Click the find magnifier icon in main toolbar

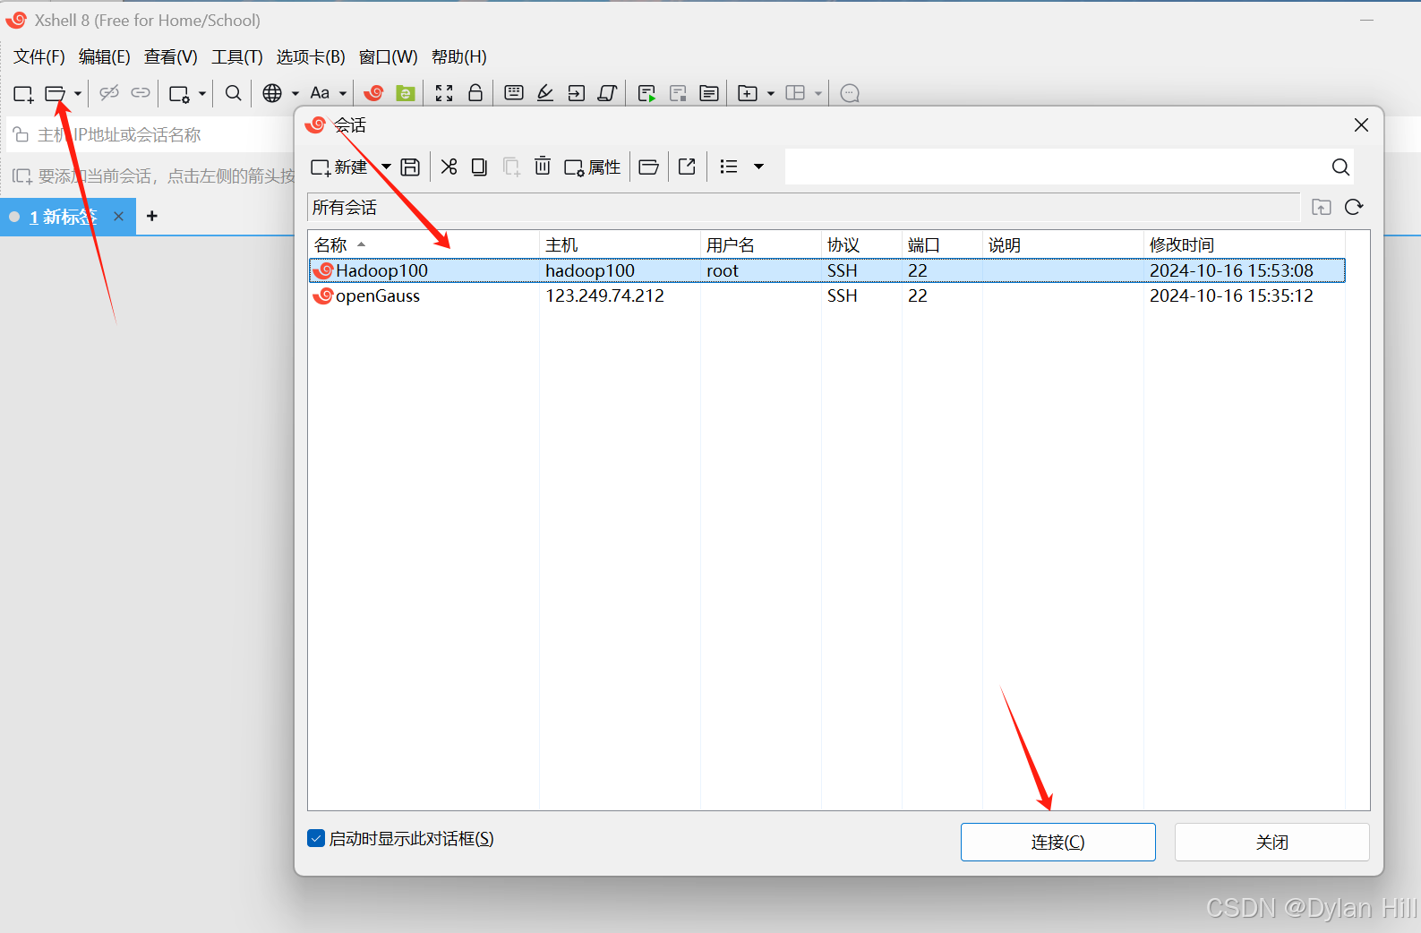pos(234,93)
